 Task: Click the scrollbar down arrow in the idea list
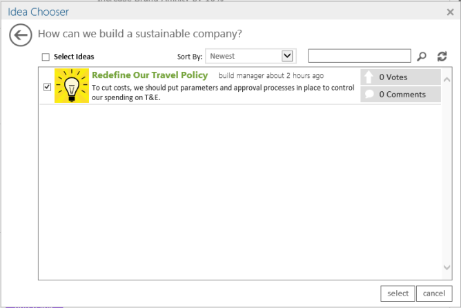(x=447, y=267)
